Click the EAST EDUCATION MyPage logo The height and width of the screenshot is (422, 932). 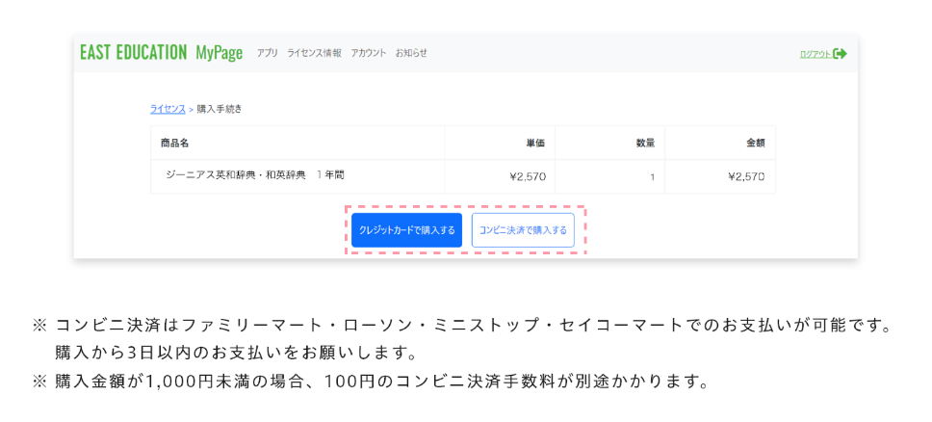pyautogui.click(x=161, y=53)
